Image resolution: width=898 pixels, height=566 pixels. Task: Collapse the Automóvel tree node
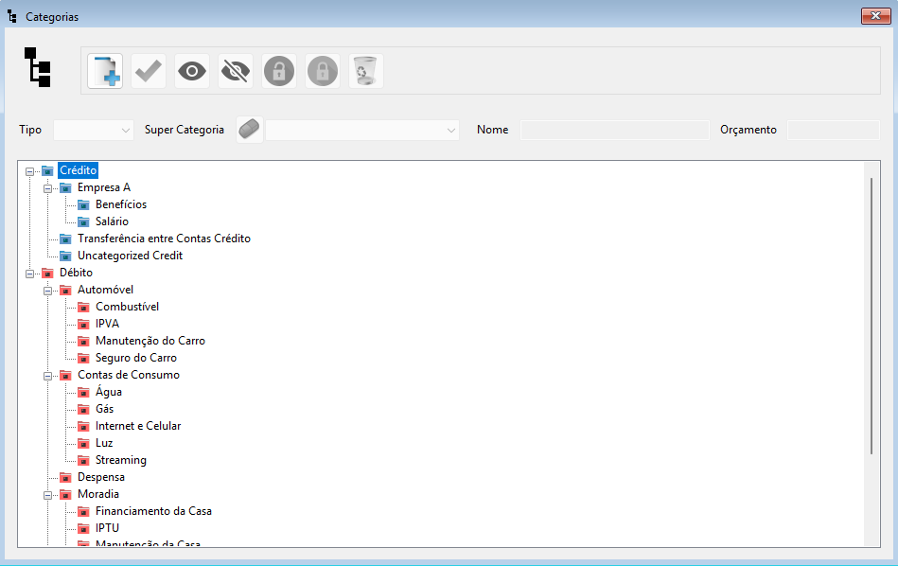[x=48, y=290]
